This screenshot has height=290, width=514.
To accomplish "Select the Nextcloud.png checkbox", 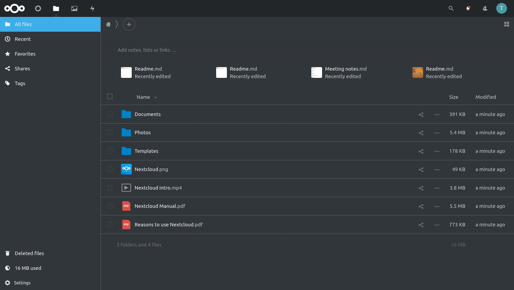I will tap(110, 169).
